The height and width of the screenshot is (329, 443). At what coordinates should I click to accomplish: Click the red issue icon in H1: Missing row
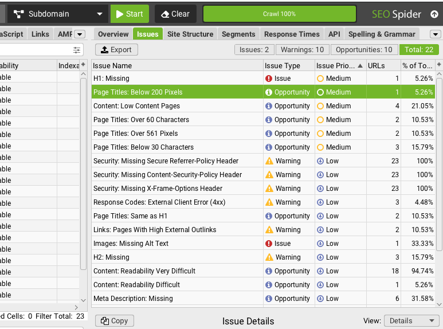(269, 79)
